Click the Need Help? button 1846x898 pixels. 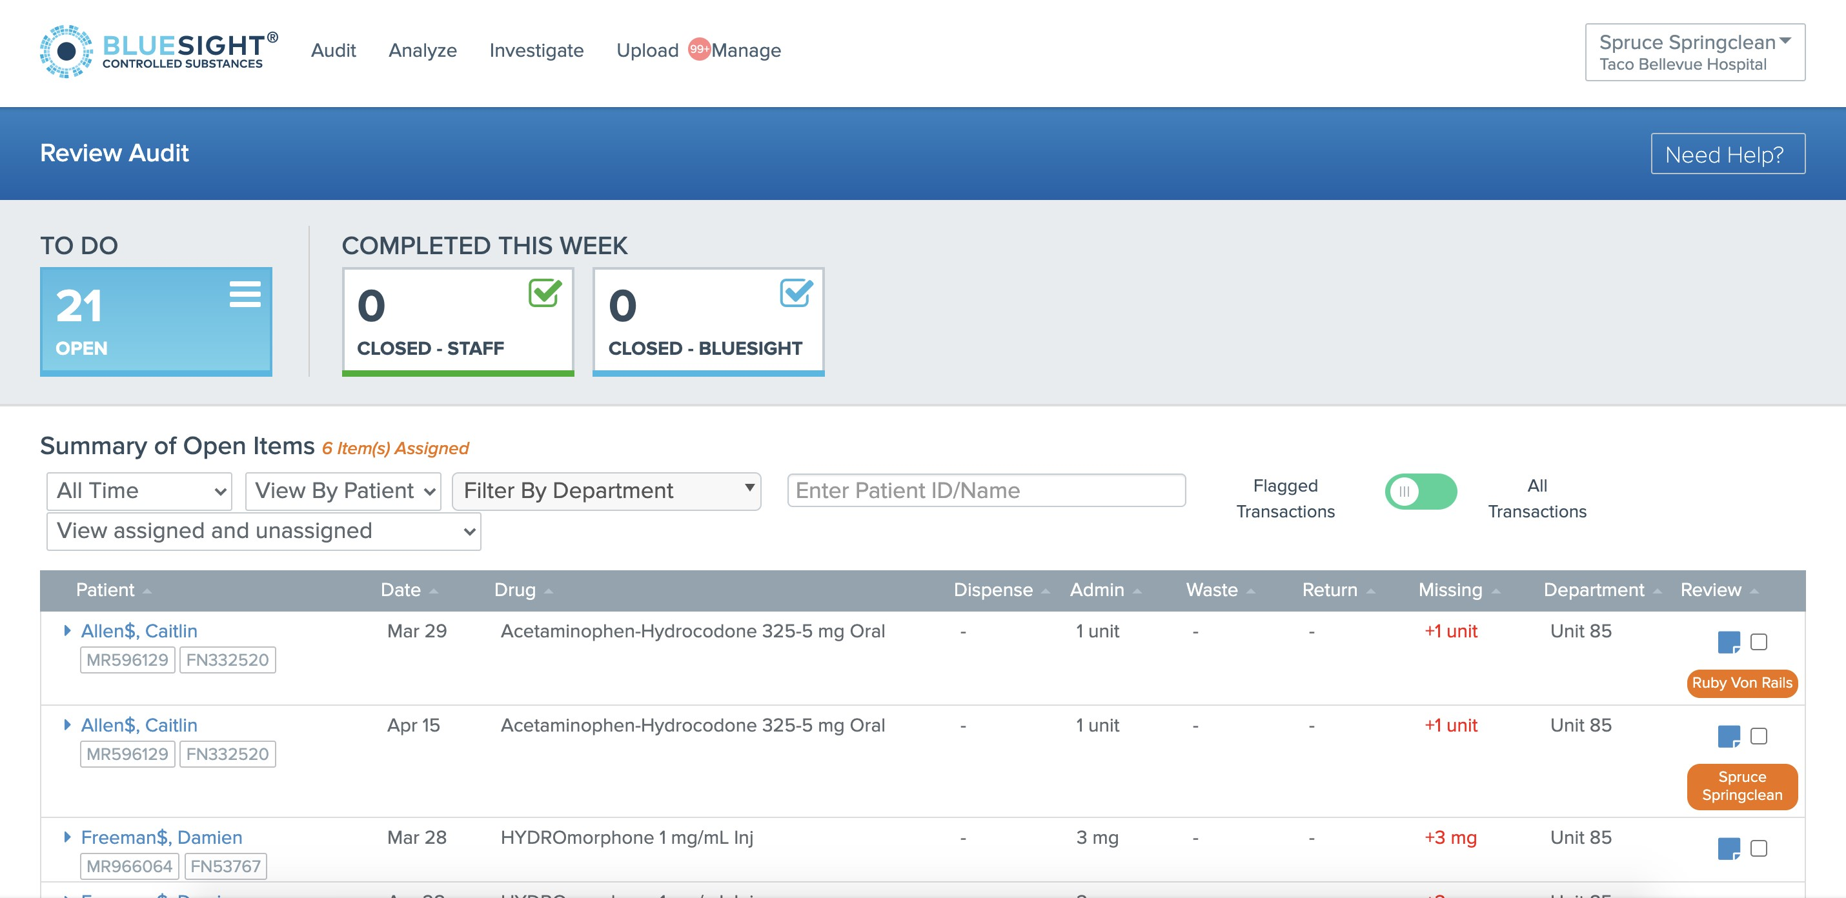pyautogui.click(x=1727, y=154)
